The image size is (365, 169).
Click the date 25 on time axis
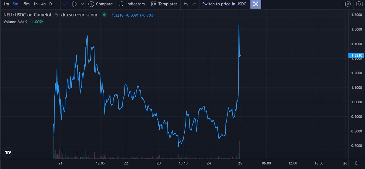pos(240,163)
